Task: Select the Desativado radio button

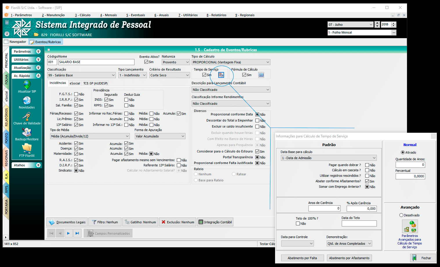Action: (401, 215)
